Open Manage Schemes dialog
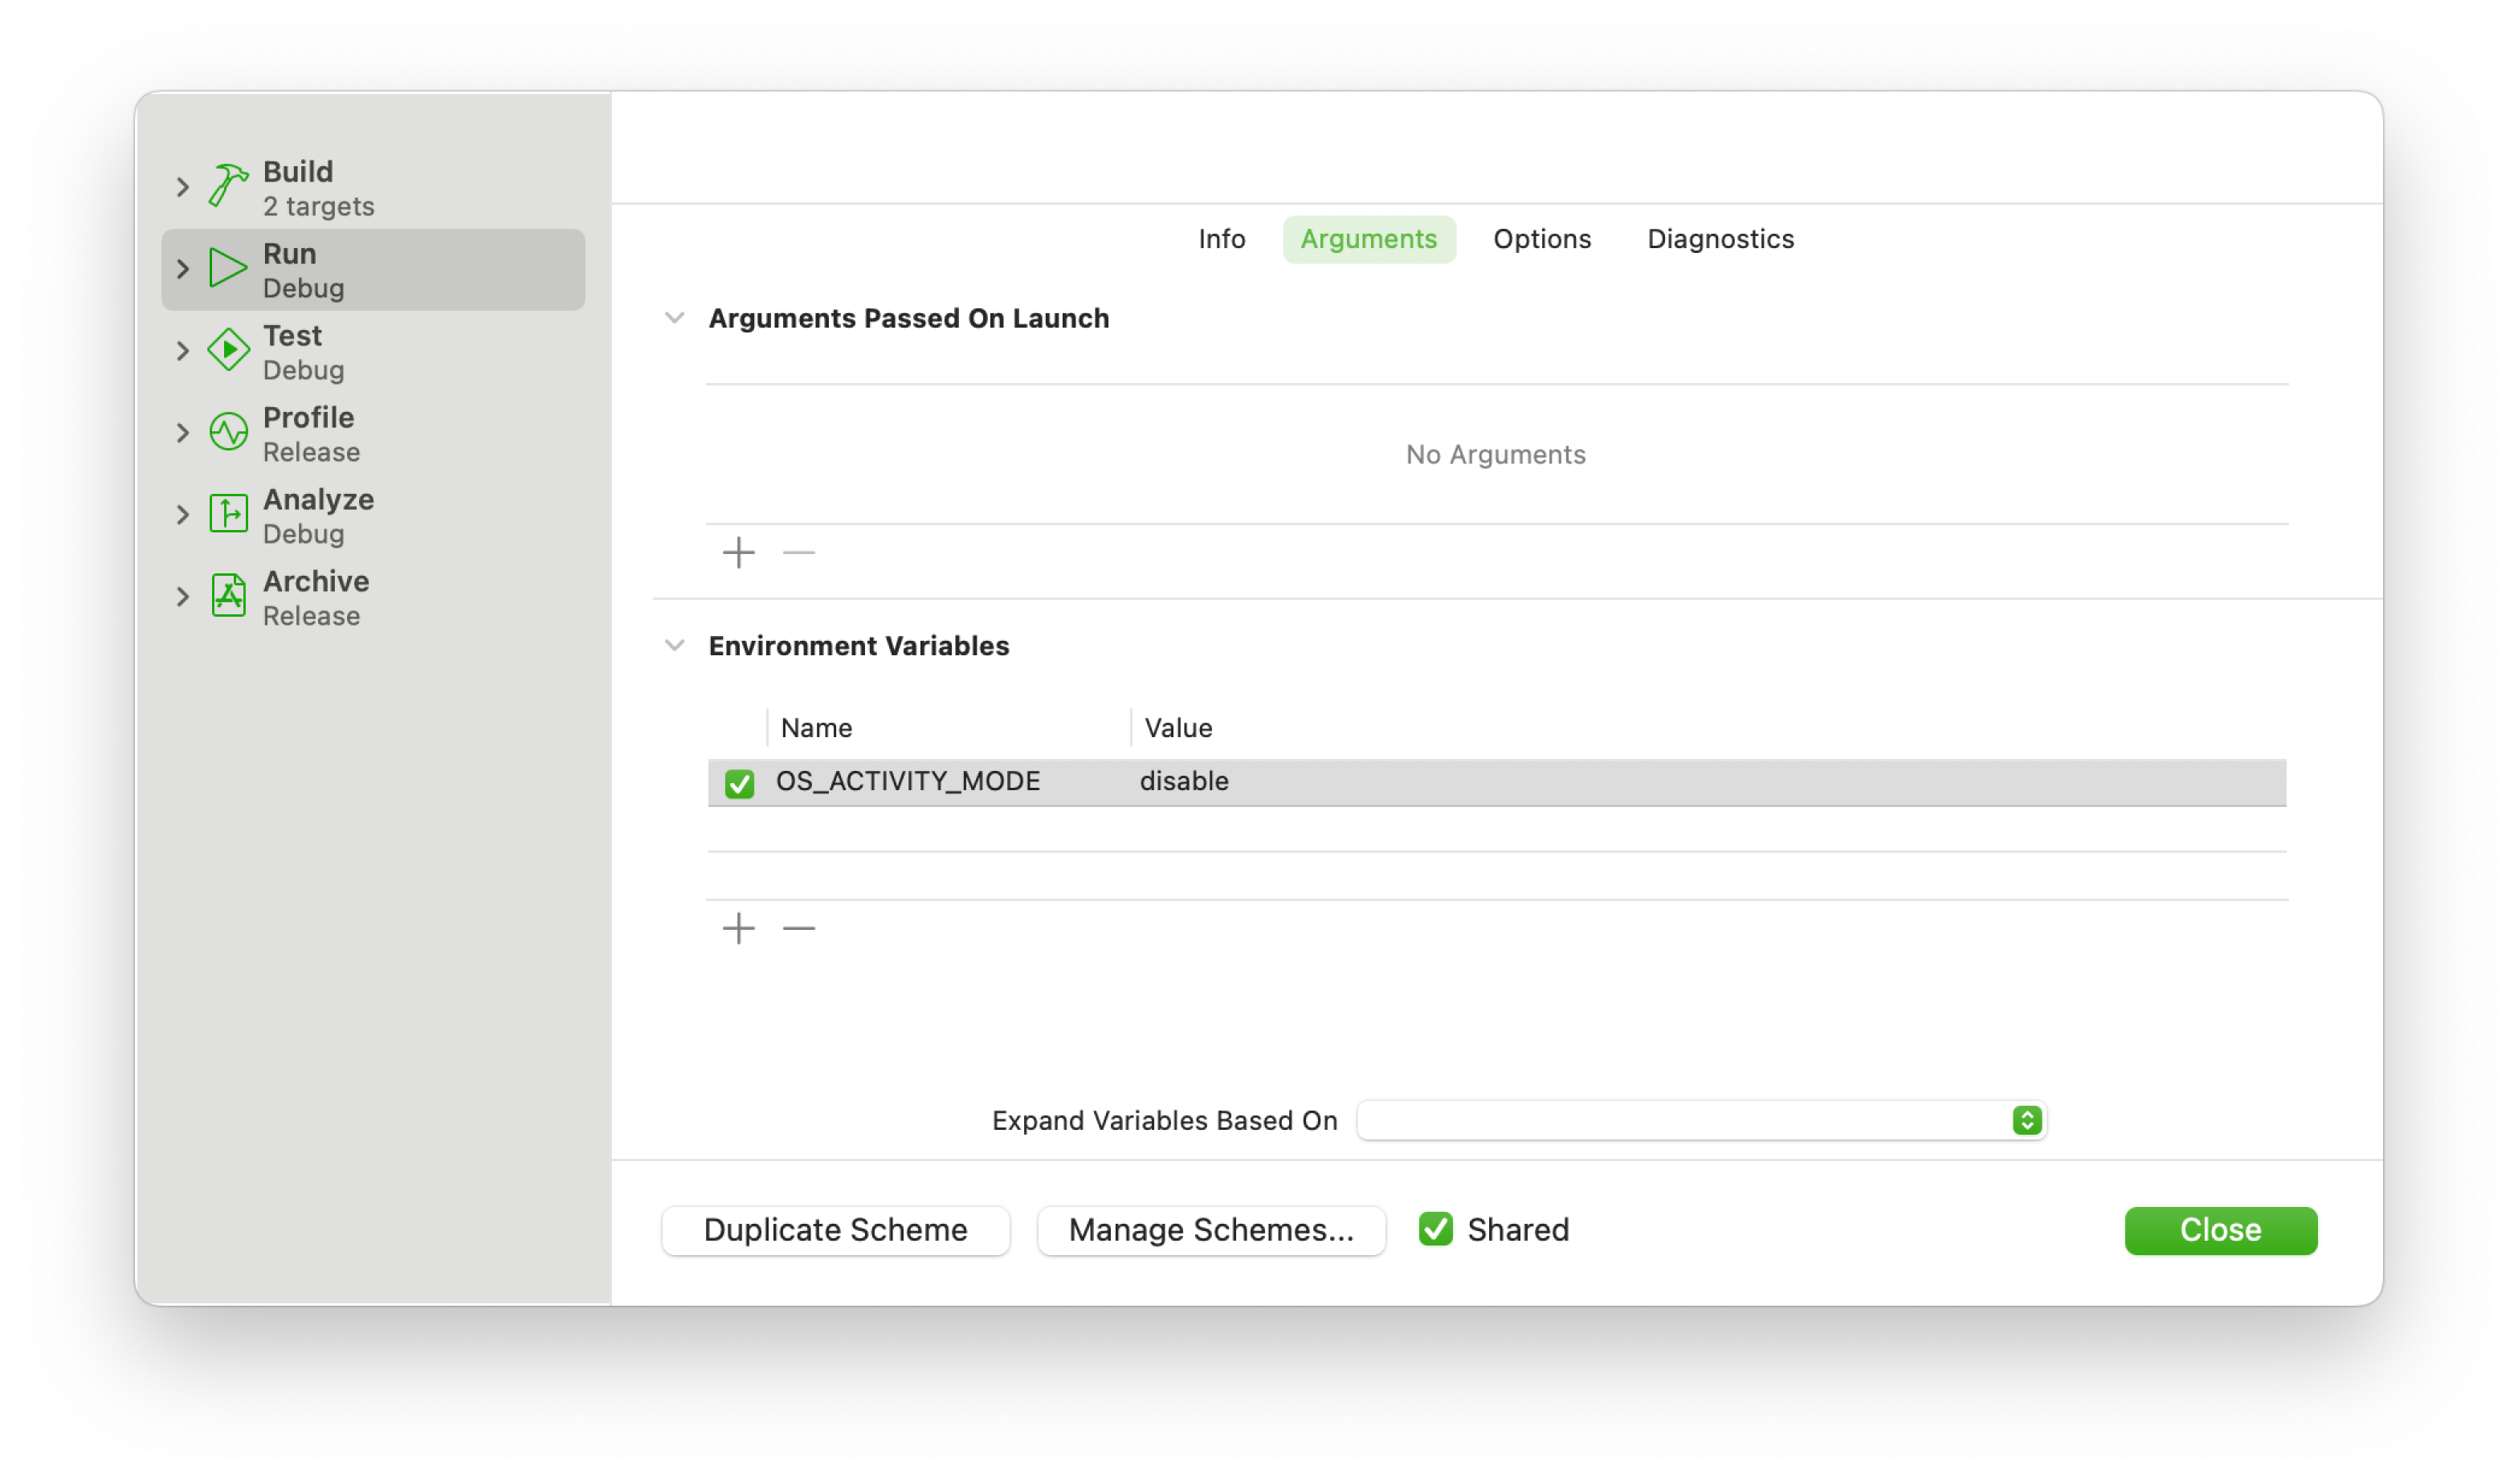Image resolution: width=2518 pixels, height=1484 pixels. 1210,1230
